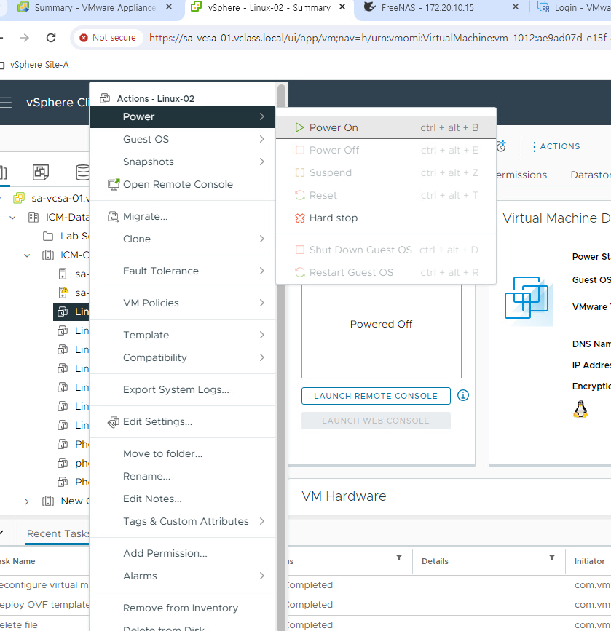Viewport: 611px width, 631px height.
Task: Select the highlighted Linux VM in tree
Action: coord(71,312)
